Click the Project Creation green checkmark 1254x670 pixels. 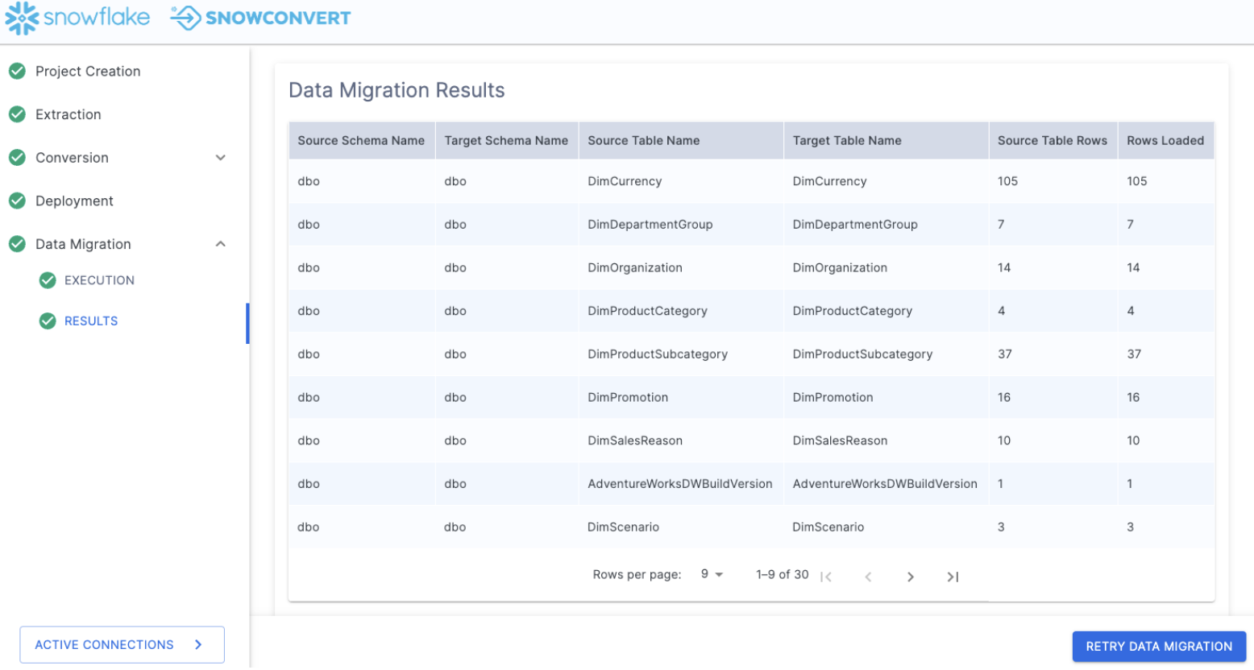pyautogui.click(x=17, y=72)
